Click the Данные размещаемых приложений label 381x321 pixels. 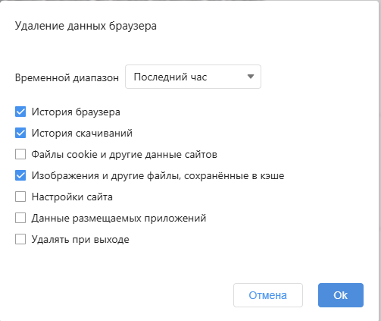(x=119, y=219)
